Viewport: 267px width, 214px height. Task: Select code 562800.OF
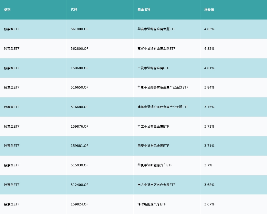pos(80,49)
